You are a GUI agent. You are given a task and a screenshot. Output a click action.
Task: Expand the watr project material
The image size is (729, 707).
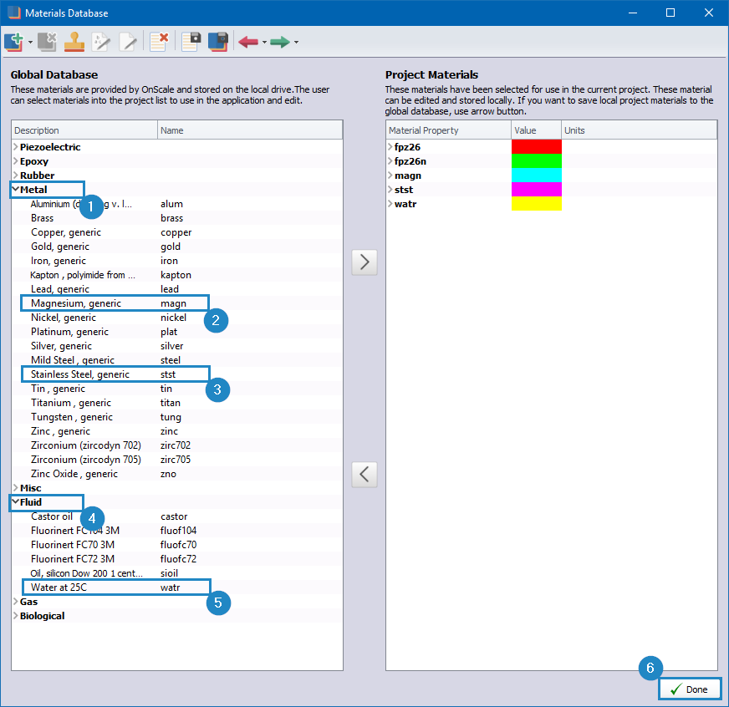click(390, 204)
